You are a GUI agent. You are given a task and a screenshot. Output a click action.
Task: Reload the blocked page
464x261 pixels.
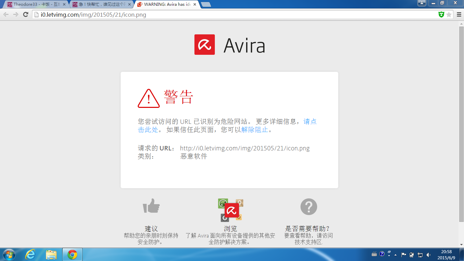click(x=25, y=15)
